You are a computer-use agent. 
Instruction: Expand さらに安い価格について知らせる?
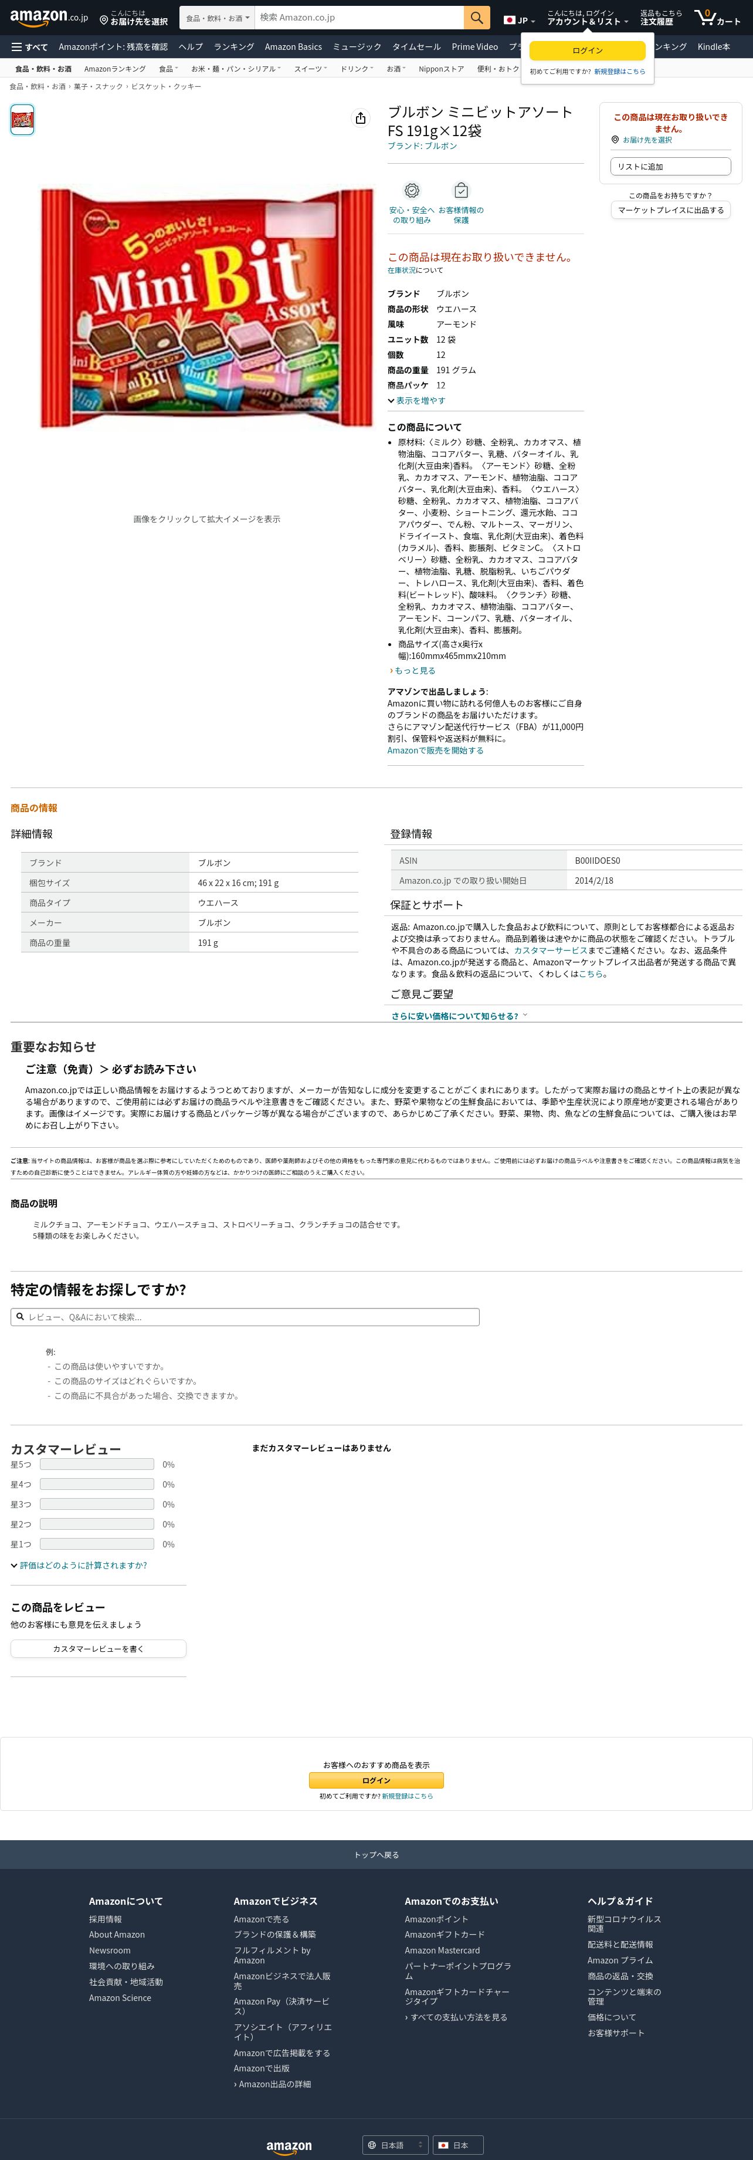pyautogui.click(x=459, y=1015)
